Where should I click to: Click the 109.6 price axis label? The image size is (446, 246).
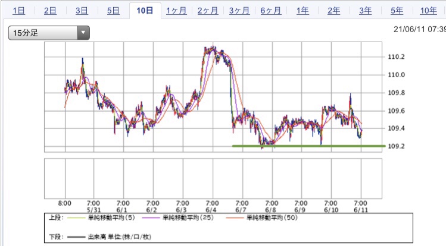(x=396, y=111)
